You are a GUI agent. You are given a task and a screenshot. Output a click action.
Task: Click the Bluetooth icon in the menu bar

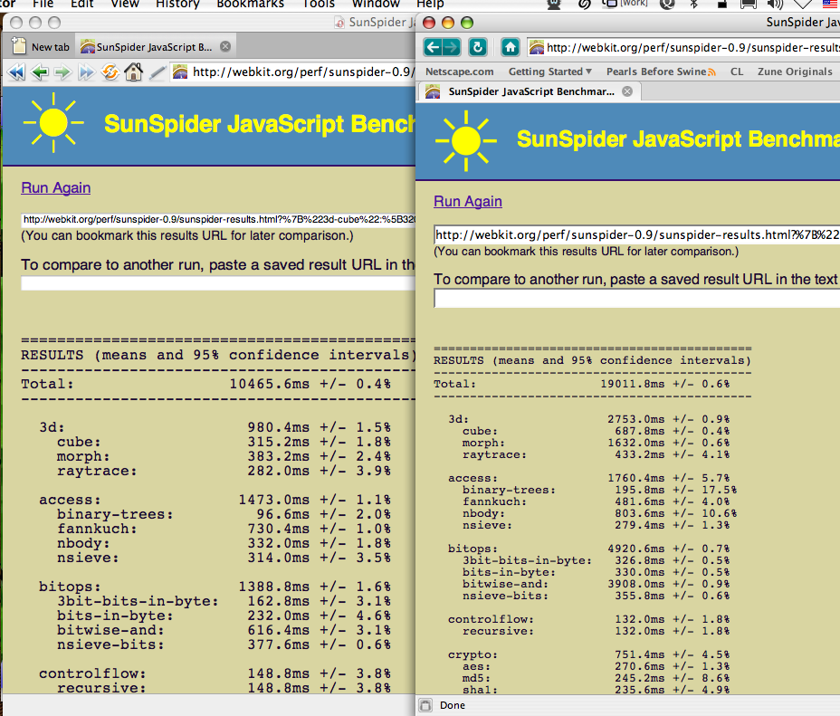[x=693, y=5]
